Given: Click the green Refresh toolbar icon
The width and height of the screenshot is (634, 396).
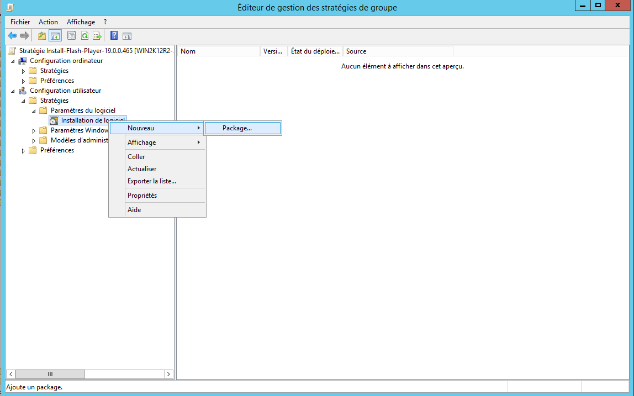Looking at the screenshot, I should (x=84, y=36).
